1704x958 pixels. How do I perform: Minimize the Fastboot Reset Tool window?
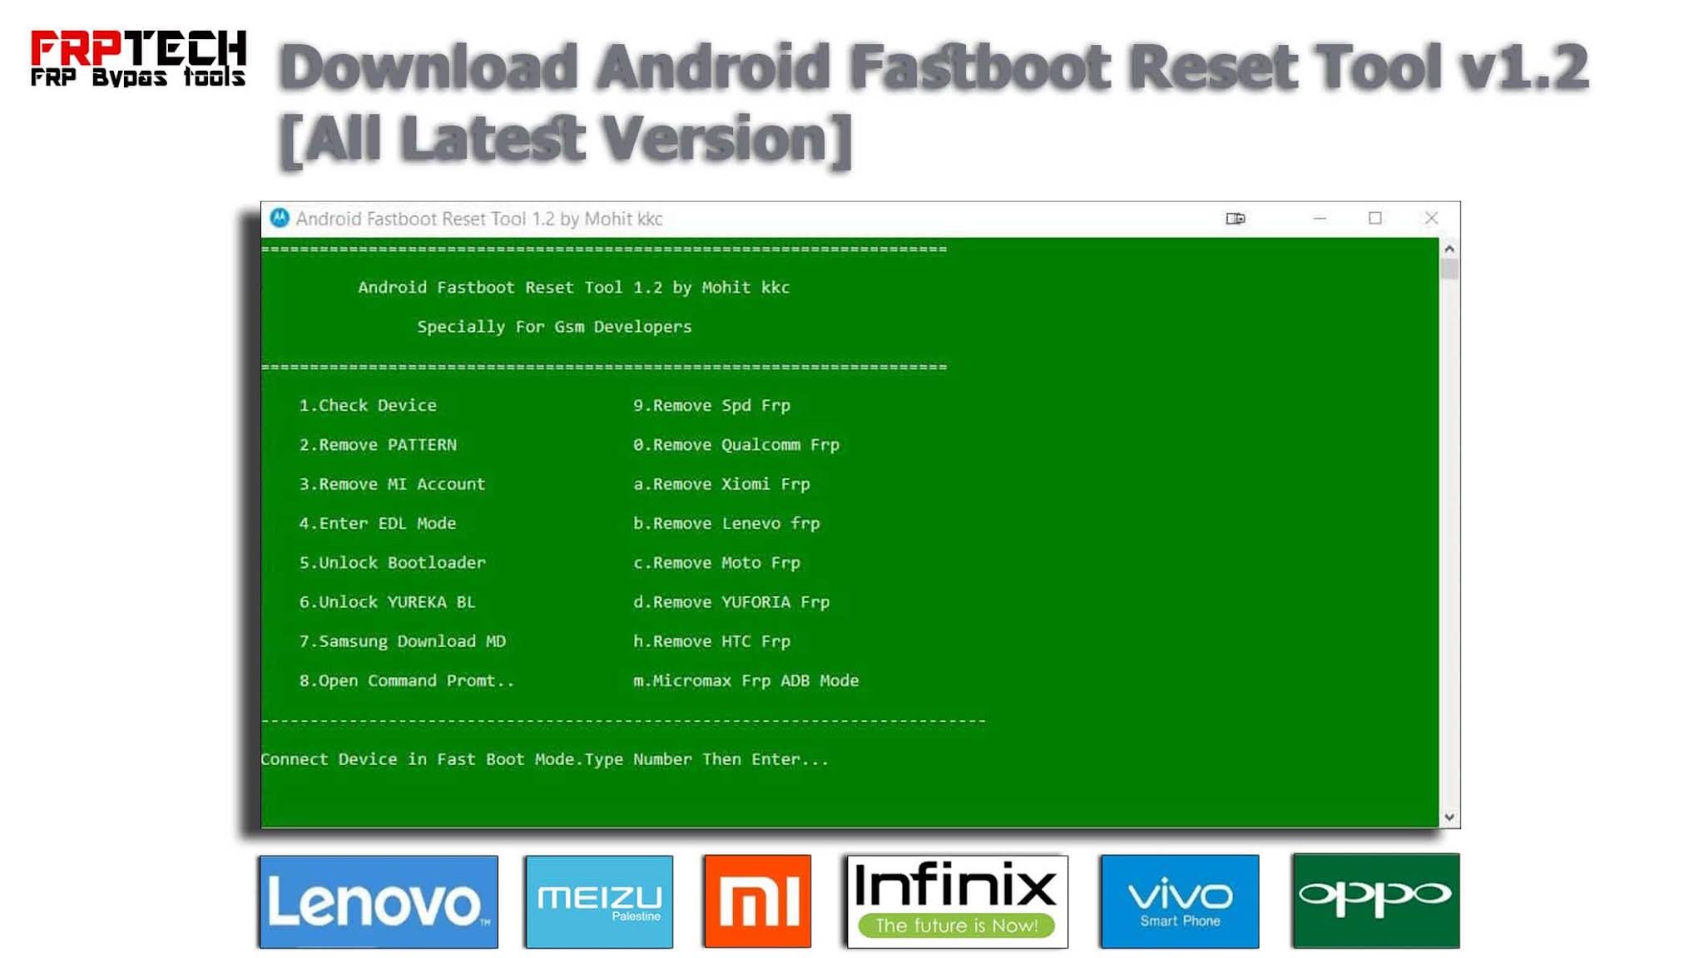1320,218
